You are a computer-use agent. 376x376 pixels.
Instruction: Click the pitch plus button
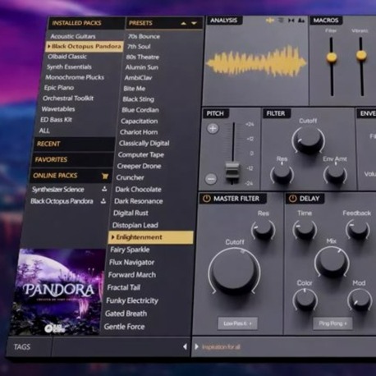point(213,128)
